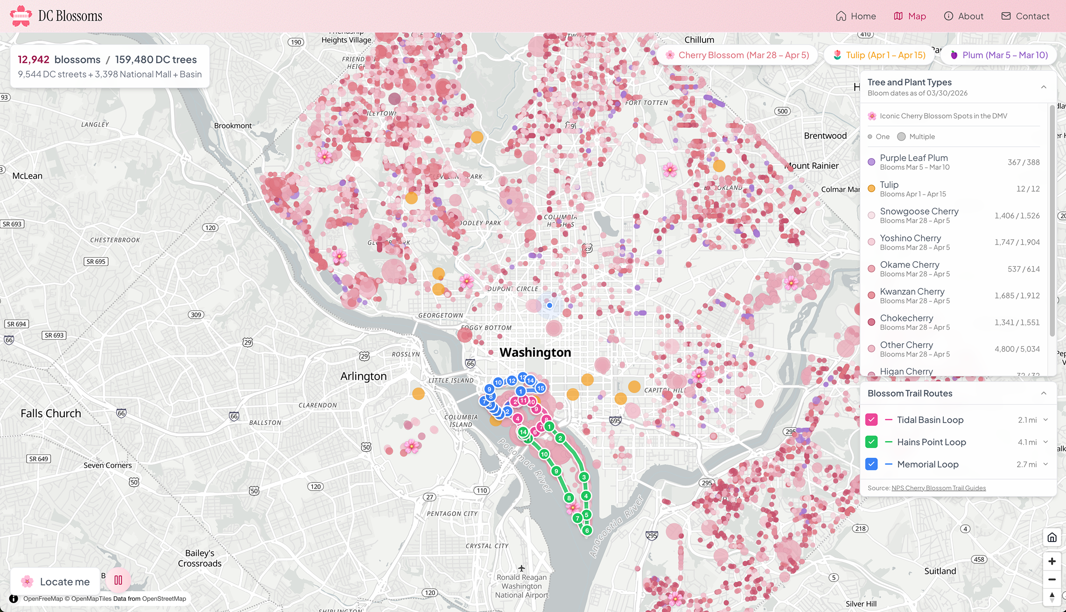This screenshot has width=1066, height=612.
Task: Toggle the Snowgoose Cherry layer
Action: [x=954, y=216]
